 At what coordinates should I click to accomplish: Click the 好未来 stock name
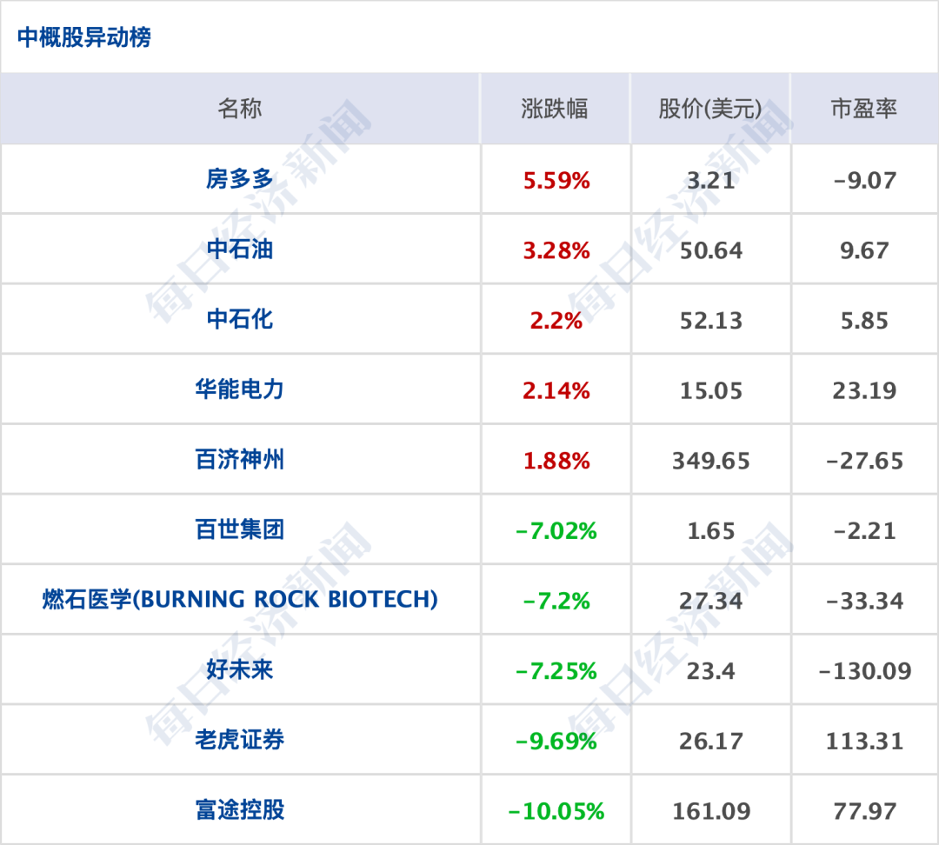pos(240,670)
